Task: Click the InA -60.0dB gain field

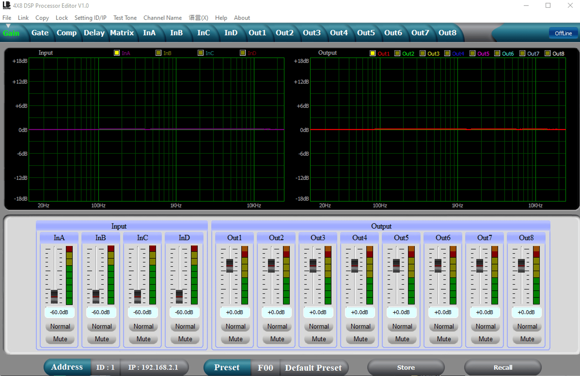Action: coord(59,312)
